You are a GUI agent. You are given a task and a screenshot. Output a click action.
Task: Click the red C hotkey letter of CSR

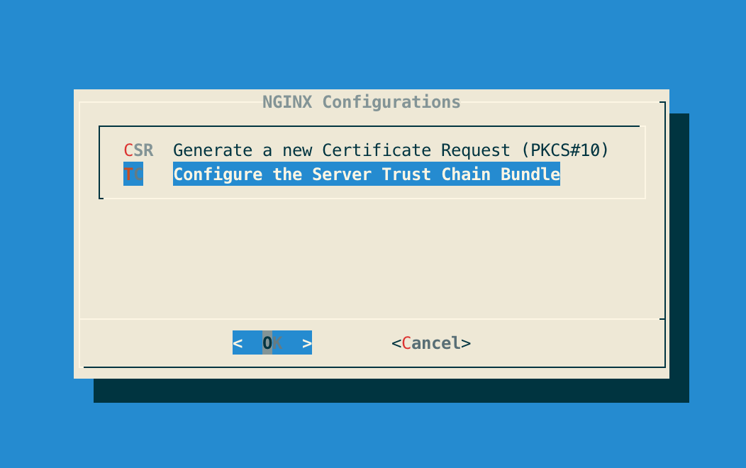128,150
